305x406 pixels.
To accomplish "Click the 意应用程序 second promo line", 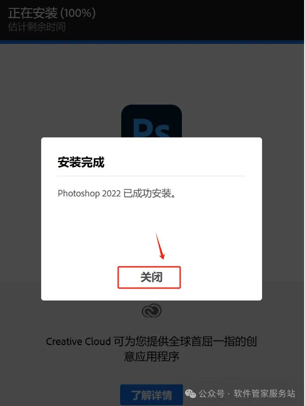I will tap(151, 356).
